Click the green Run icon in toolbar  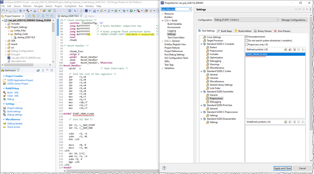click(x=131, y=11)
